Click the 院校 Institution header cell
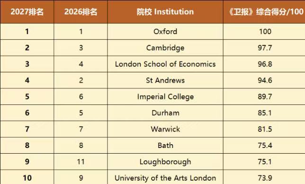 [165, 12]
